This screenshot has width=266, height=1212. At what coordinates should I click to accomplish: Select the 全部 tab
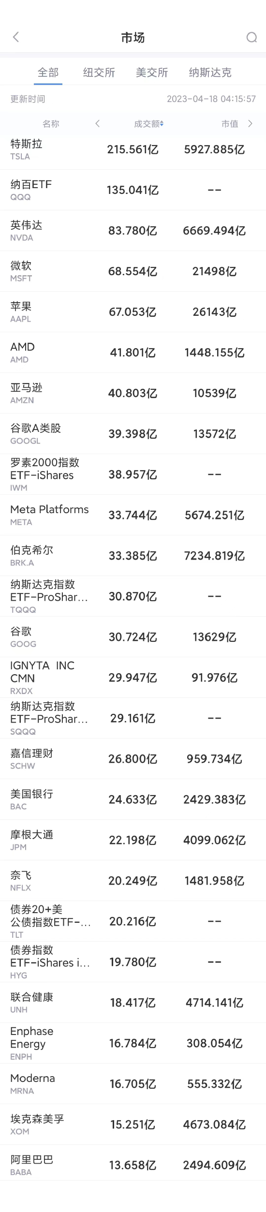pos(48,73)
